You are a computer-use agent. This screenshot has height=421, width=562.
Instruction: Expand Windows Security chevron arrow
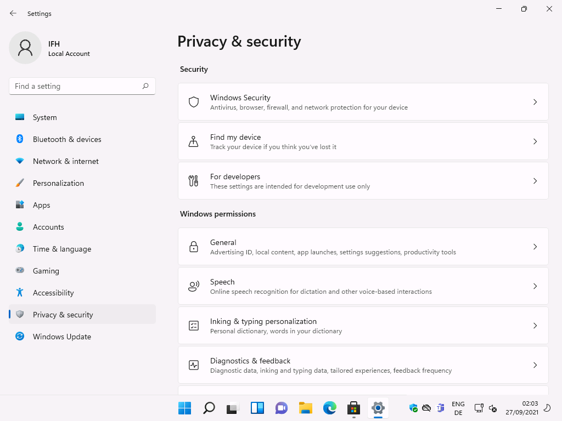click(535, 102)
